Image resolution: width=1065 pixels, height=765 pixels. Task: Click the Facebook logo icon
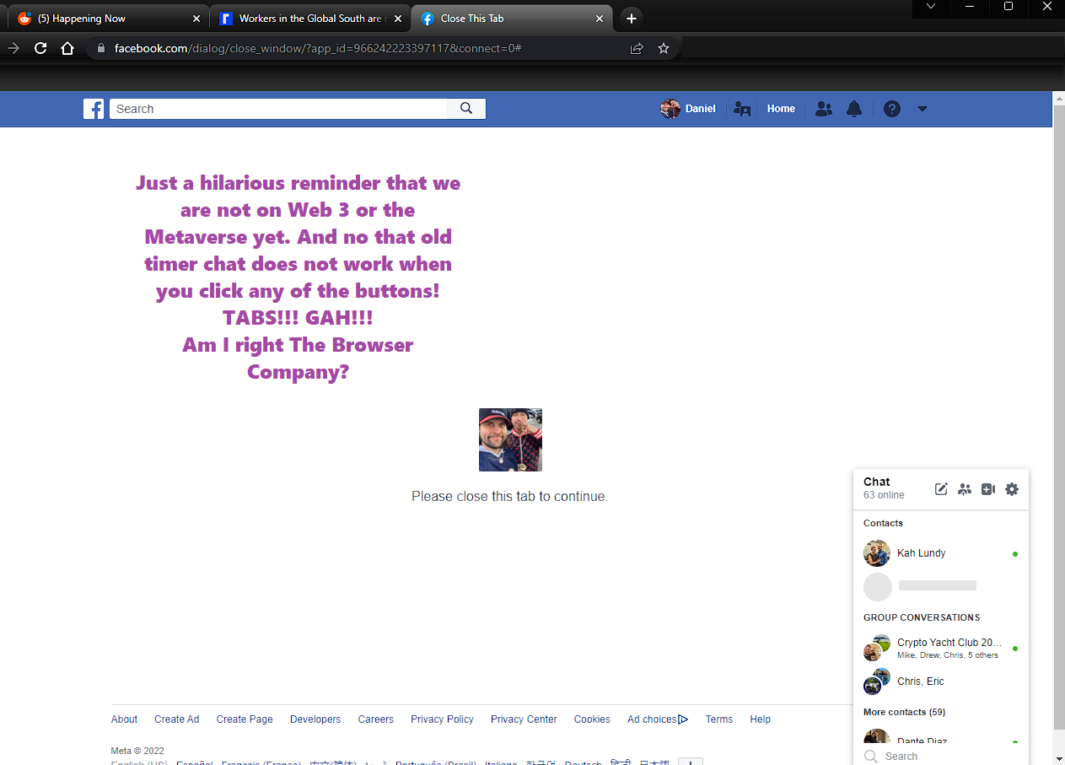(94, 109)
